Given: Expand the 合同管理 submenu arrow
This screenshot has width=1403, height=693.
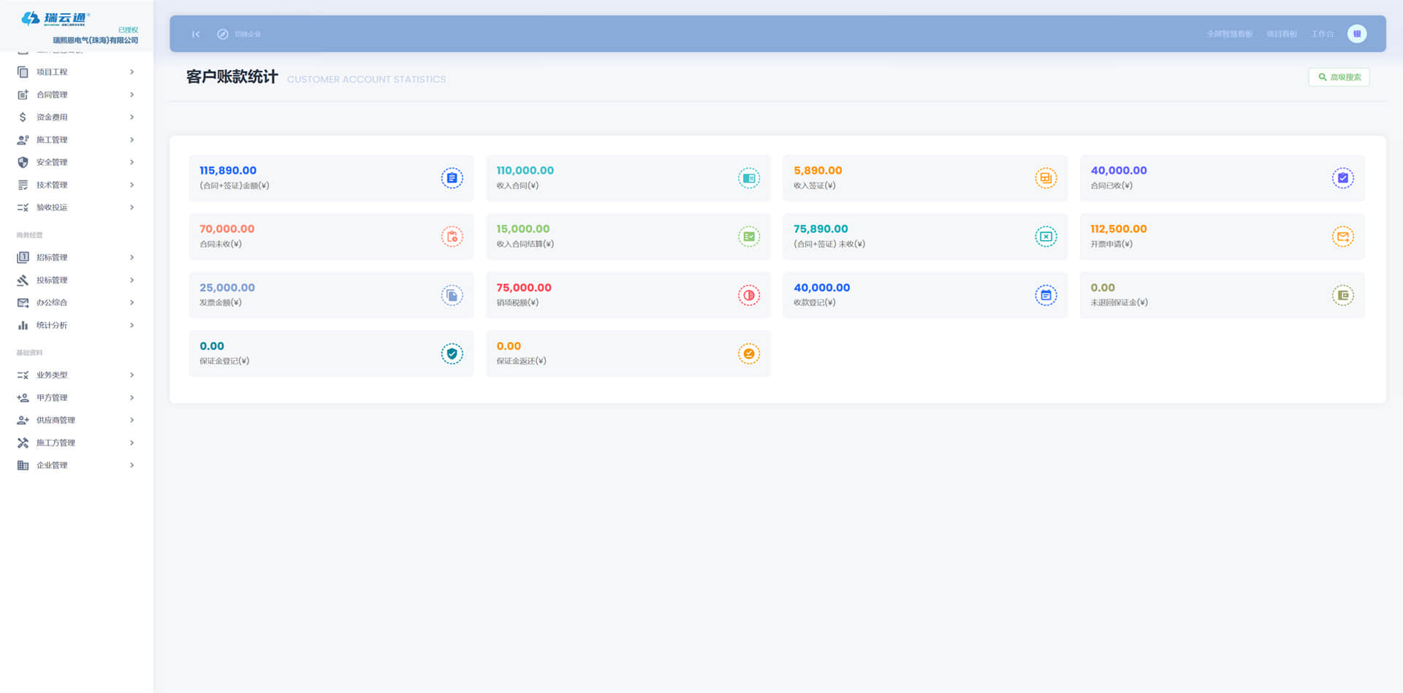Looking at the screenshot, I should click(132, 94).
